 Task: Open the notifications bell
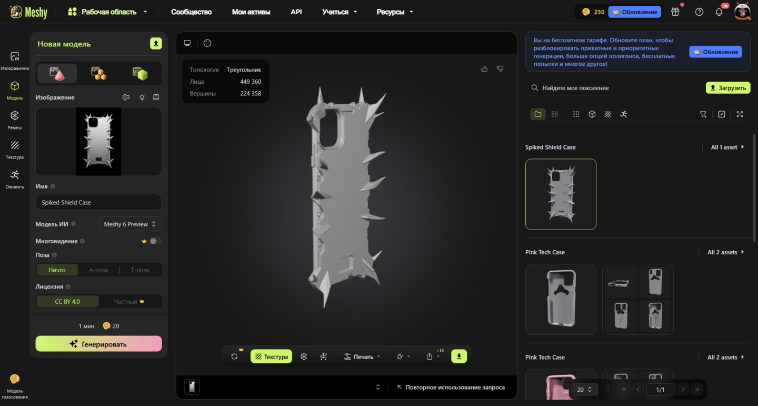[719, 12]
